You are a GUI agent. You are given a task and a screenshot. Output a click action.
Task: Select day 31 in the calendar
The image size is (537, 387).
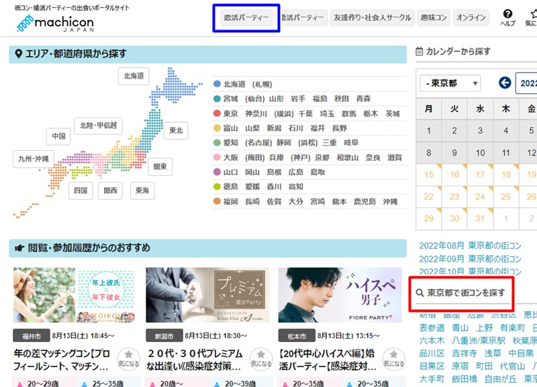[480, 219]
